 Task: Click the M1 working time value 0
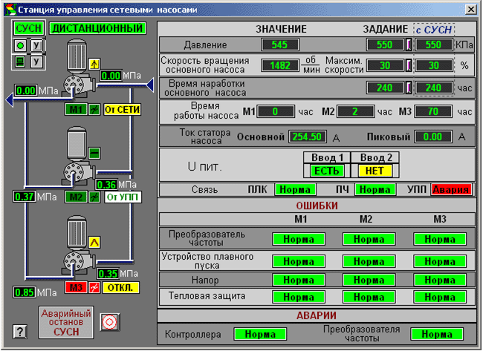point(276,111)
